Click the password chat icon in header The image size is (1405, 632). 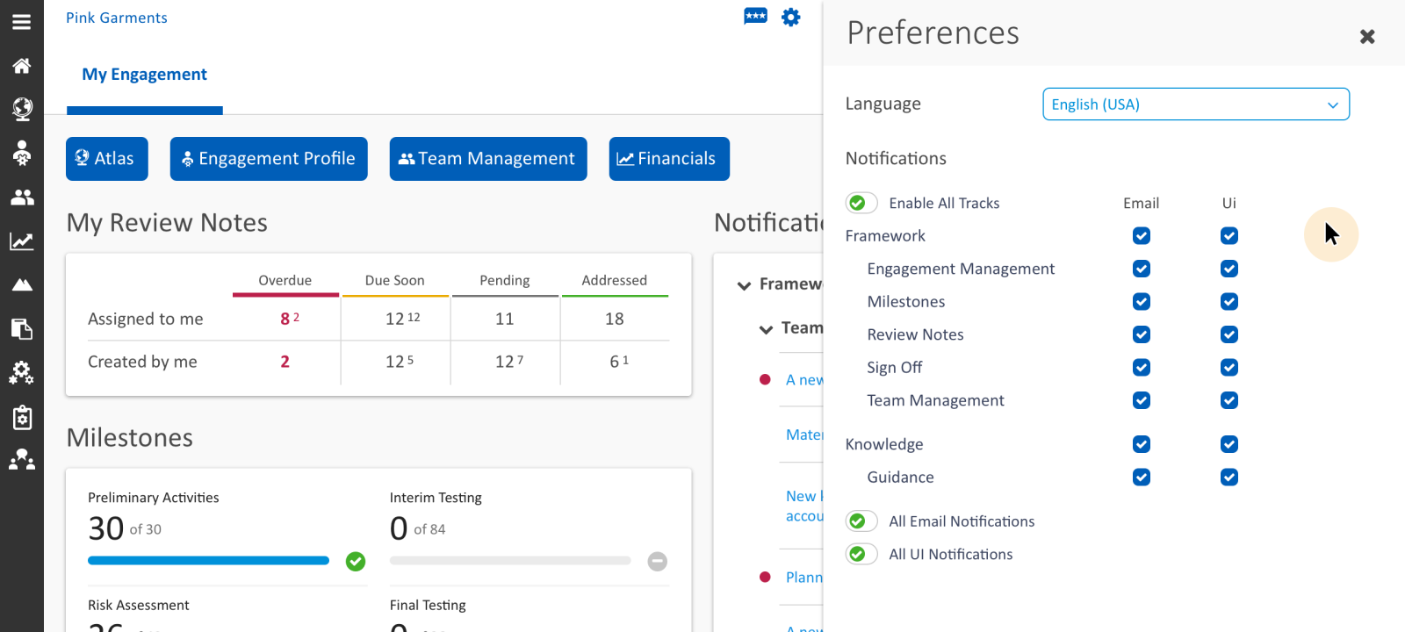pos(755,17)
